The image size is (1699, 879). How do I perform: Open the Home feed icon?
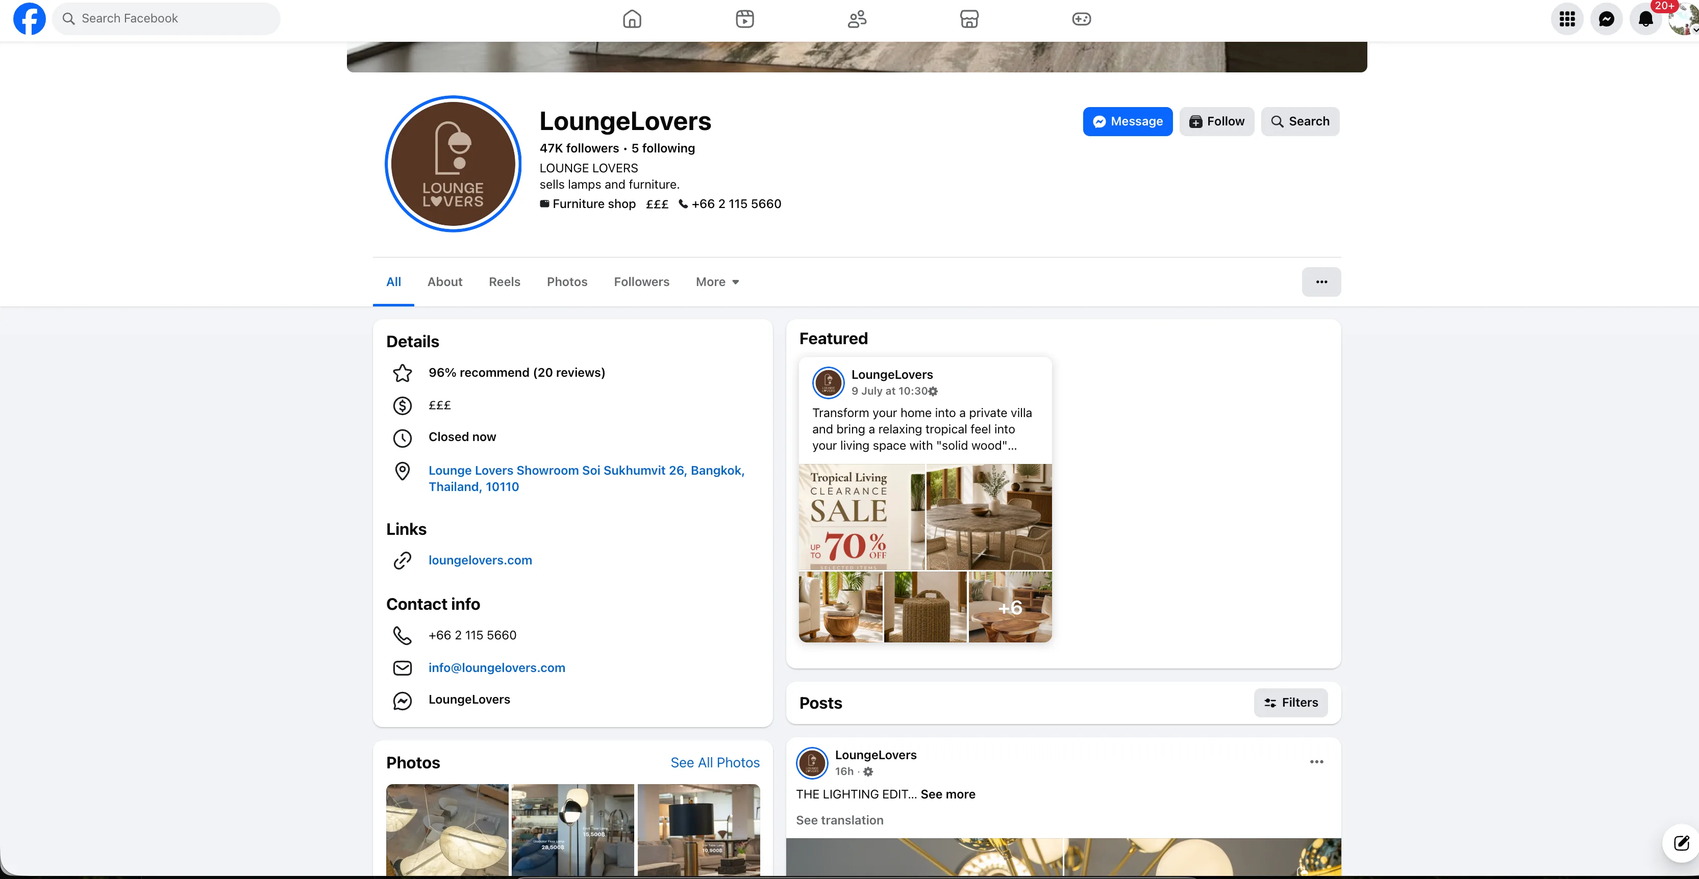(632, 19)
